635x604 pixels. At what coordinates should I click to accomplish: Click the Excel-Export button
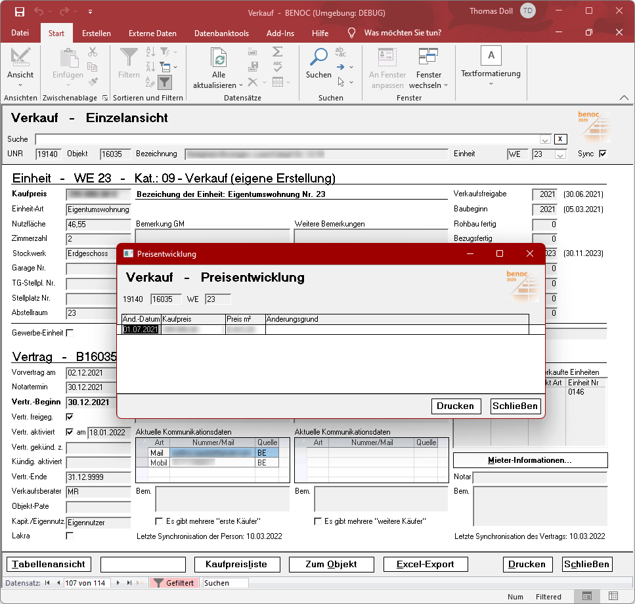(x=425, y=564)
